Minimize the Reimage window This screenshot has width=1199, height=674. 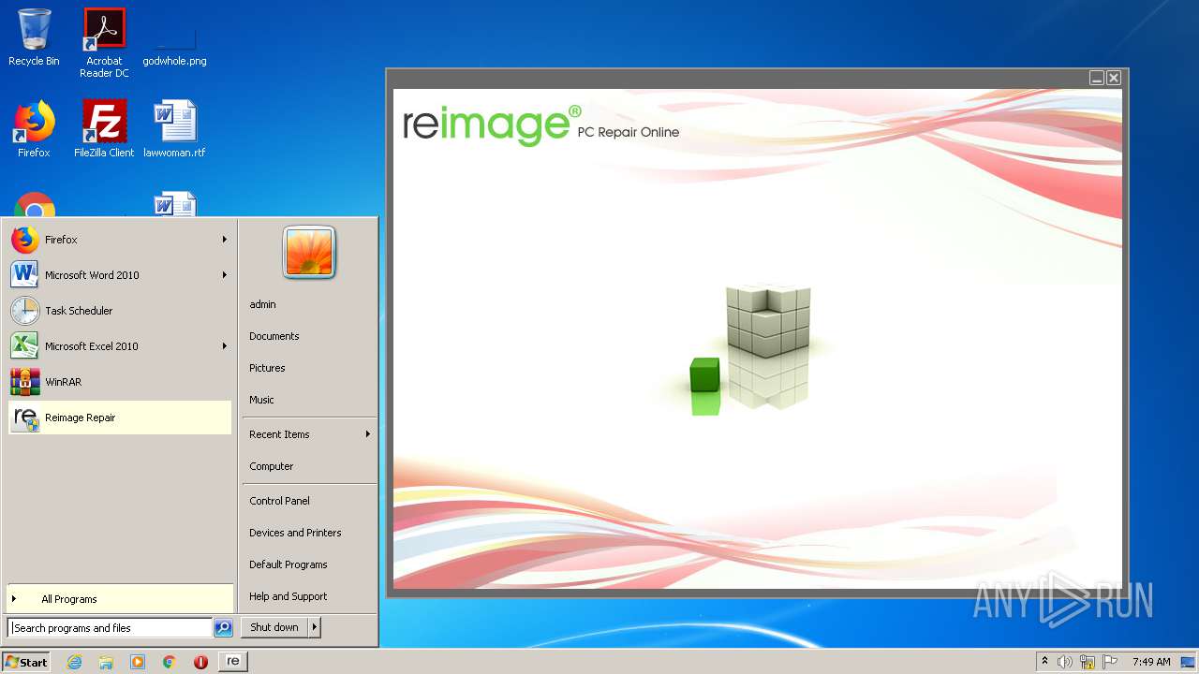click(x=1097, y=78)
